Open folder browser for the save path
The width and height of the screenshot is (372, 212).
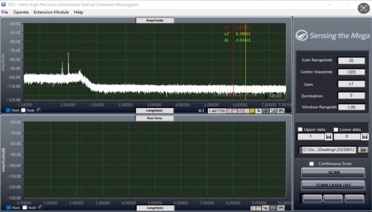point(364,150)
